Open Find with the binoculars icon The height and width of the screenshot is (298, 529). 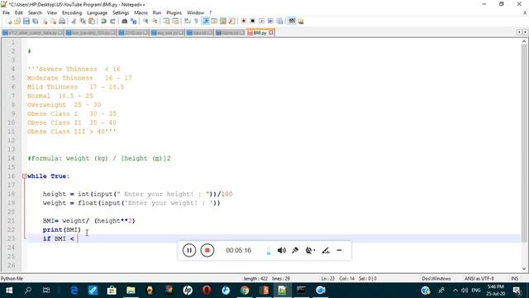[x=125, y=22]
